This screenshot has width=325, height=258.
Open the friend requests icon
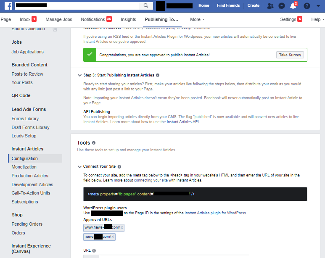(x=270, y=5)
